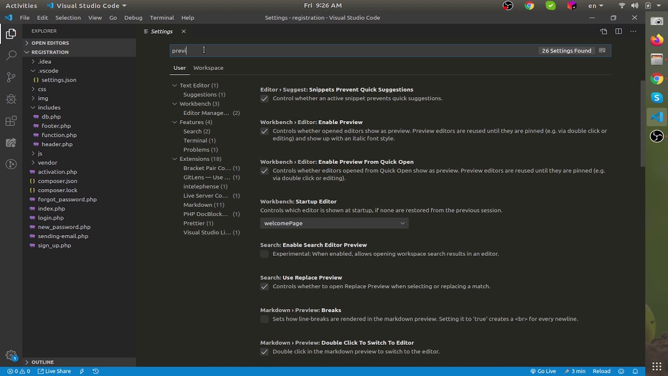The image size is (668, 376).
Task: Split the editor right
Action: (x=618, y=31)
